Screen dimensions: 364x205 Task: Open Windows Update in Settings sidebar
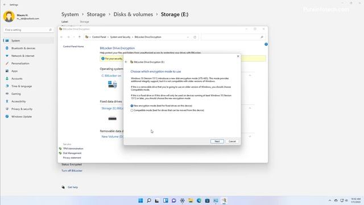tap(29, 116)
